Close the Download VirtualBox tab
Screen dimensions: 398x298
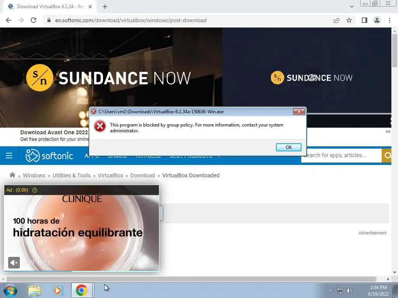click(90, 7)
